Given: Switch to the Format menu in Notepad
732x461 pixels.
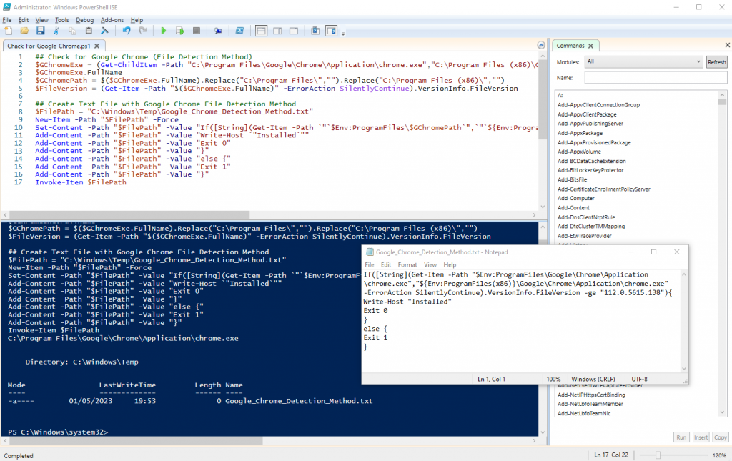Looking at the screenshot, I should tap(409, 264).
